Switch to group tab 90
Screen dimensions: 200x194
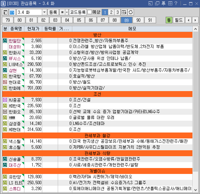(138, 20)
